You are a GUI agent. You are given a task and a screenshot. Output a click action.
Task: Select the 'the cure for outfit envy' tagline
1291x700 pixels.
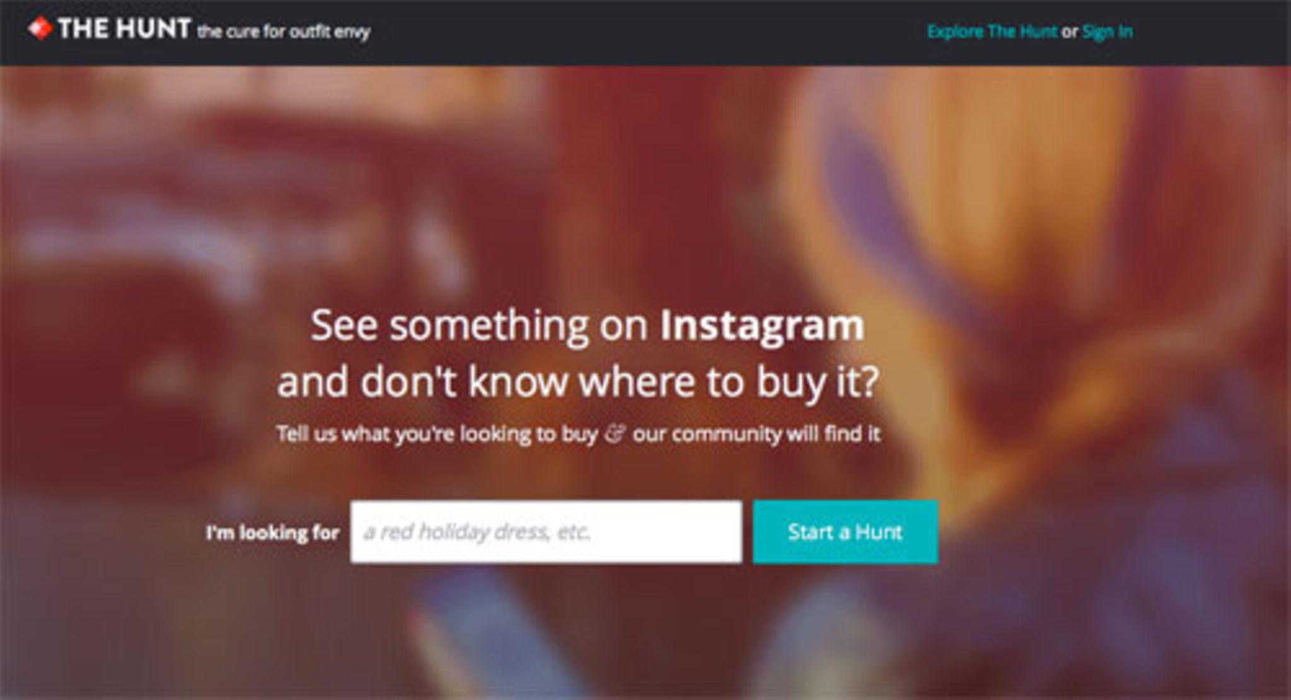[284, 32]
